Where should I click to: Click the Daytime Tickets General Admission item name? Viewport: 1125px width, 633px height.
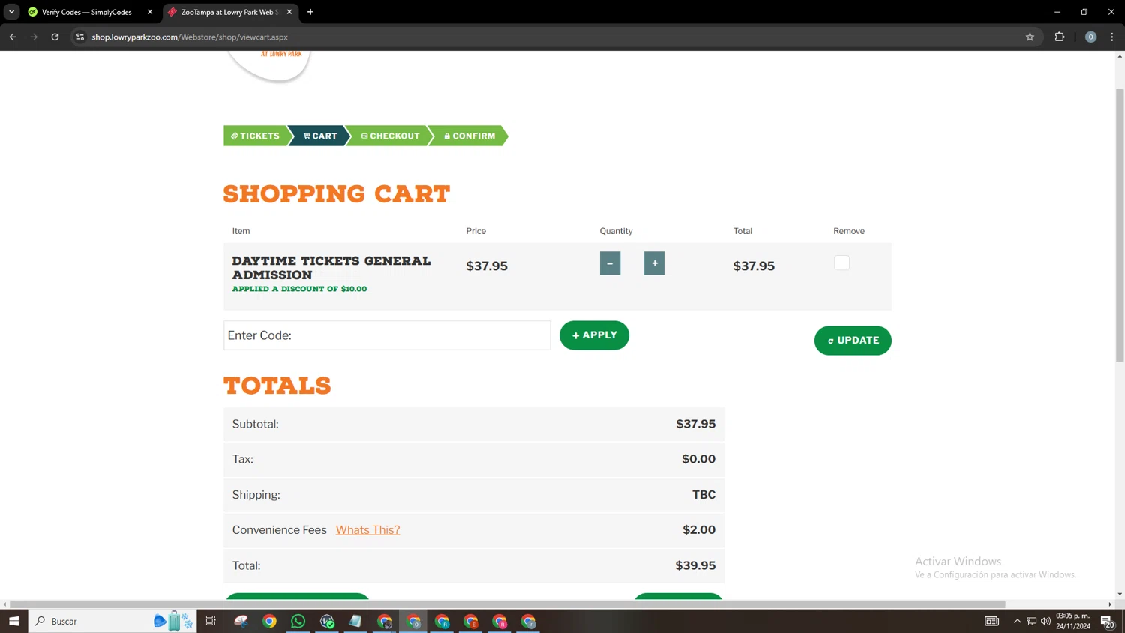(x=331, y=268)
